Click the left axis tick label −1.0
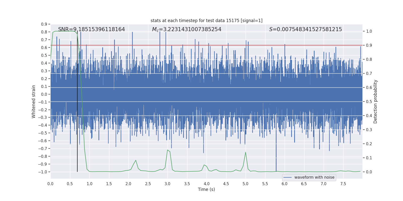Screen dimensions: 403x201 point(43,172)
